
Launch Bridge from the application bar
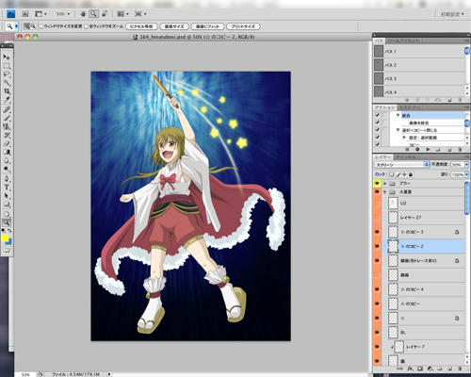[25, 14]
